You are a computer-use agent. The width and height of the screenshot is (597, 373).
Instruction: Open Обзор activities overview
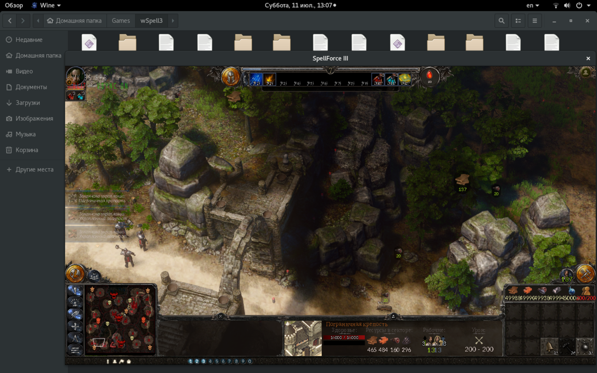pos(14,5)
